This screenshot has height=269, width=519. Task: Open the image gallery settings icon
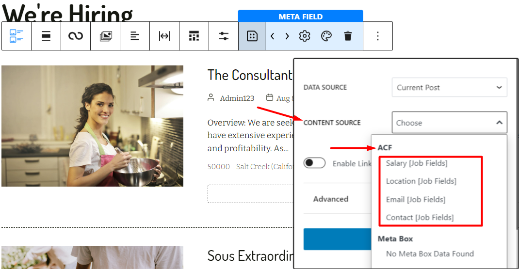[x=106, y=36]
